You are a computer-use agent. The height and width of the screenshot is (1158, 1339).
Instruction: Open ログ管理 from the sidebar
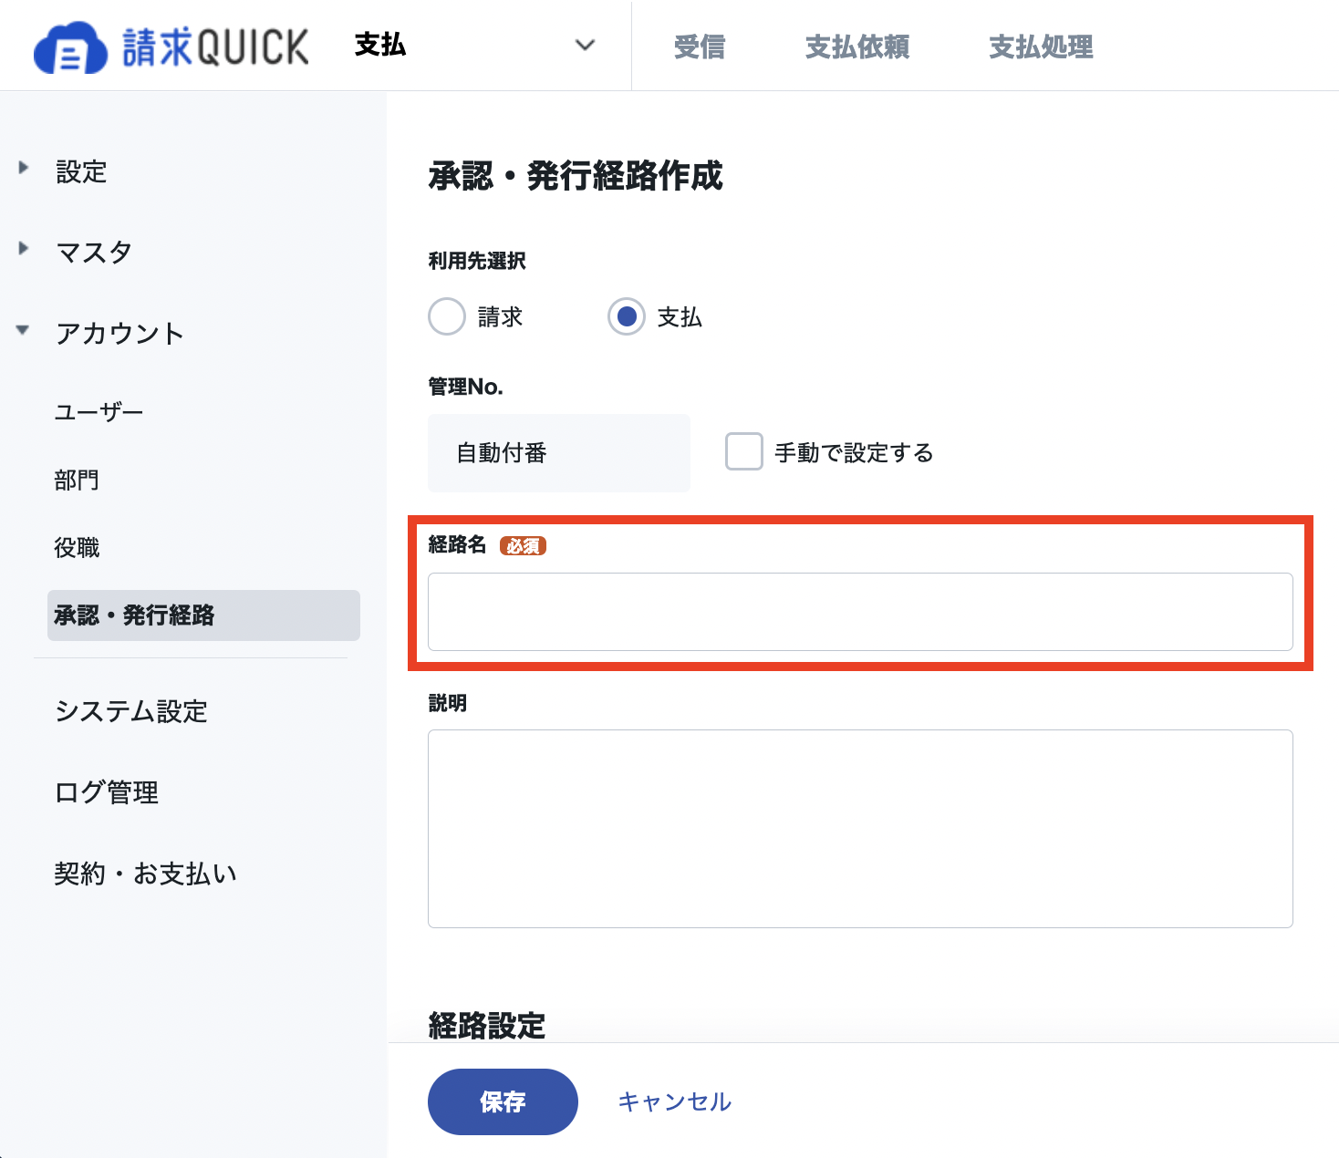pyautogui.click(x=107, y=792)
